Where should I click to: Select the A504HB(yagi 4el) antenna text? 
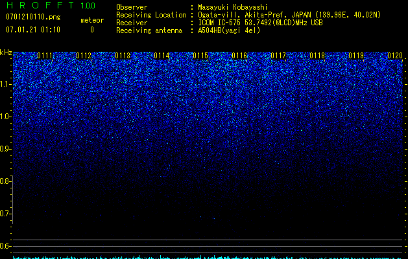(x=229, y=30)
